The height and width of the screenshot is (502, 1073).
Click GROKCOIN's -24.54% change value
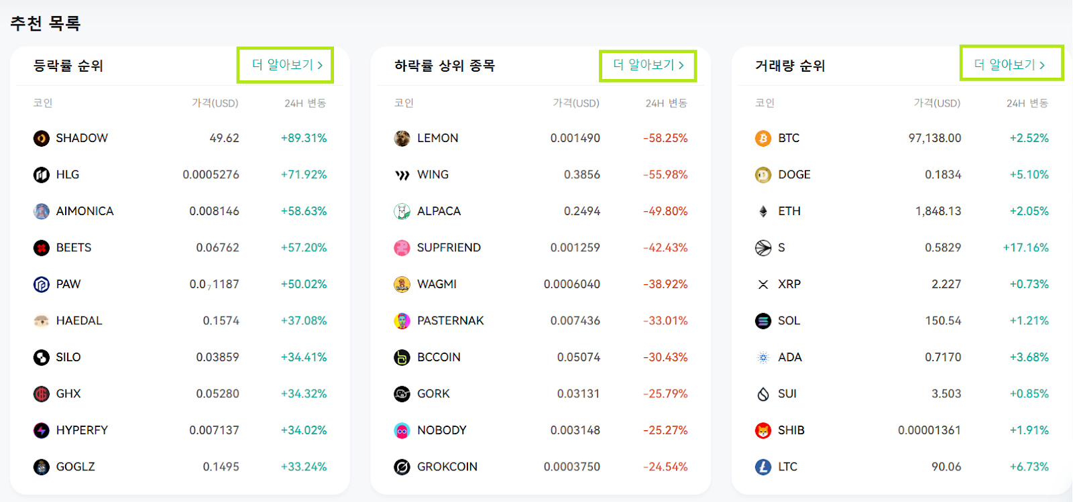665,466
